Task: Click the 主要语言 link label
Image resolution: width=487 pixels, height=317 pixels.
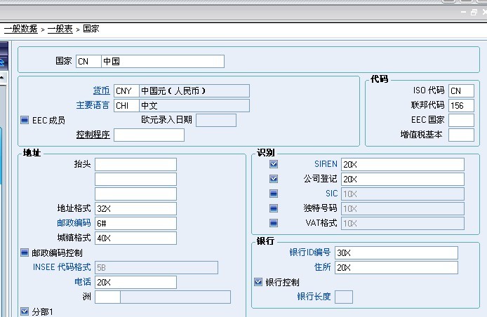Action: click(x=93, y=105)
